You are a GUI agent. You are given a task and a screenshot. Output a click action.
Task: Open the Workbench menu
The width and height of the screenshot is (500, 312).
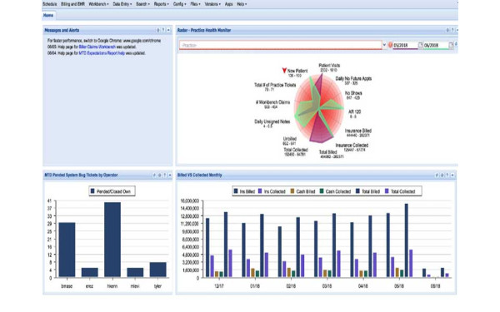coord(98,4)
